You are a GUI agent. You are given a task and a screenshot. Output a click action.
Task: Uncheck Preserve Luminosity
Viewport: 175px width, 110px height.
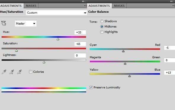(x=91, y=87)
